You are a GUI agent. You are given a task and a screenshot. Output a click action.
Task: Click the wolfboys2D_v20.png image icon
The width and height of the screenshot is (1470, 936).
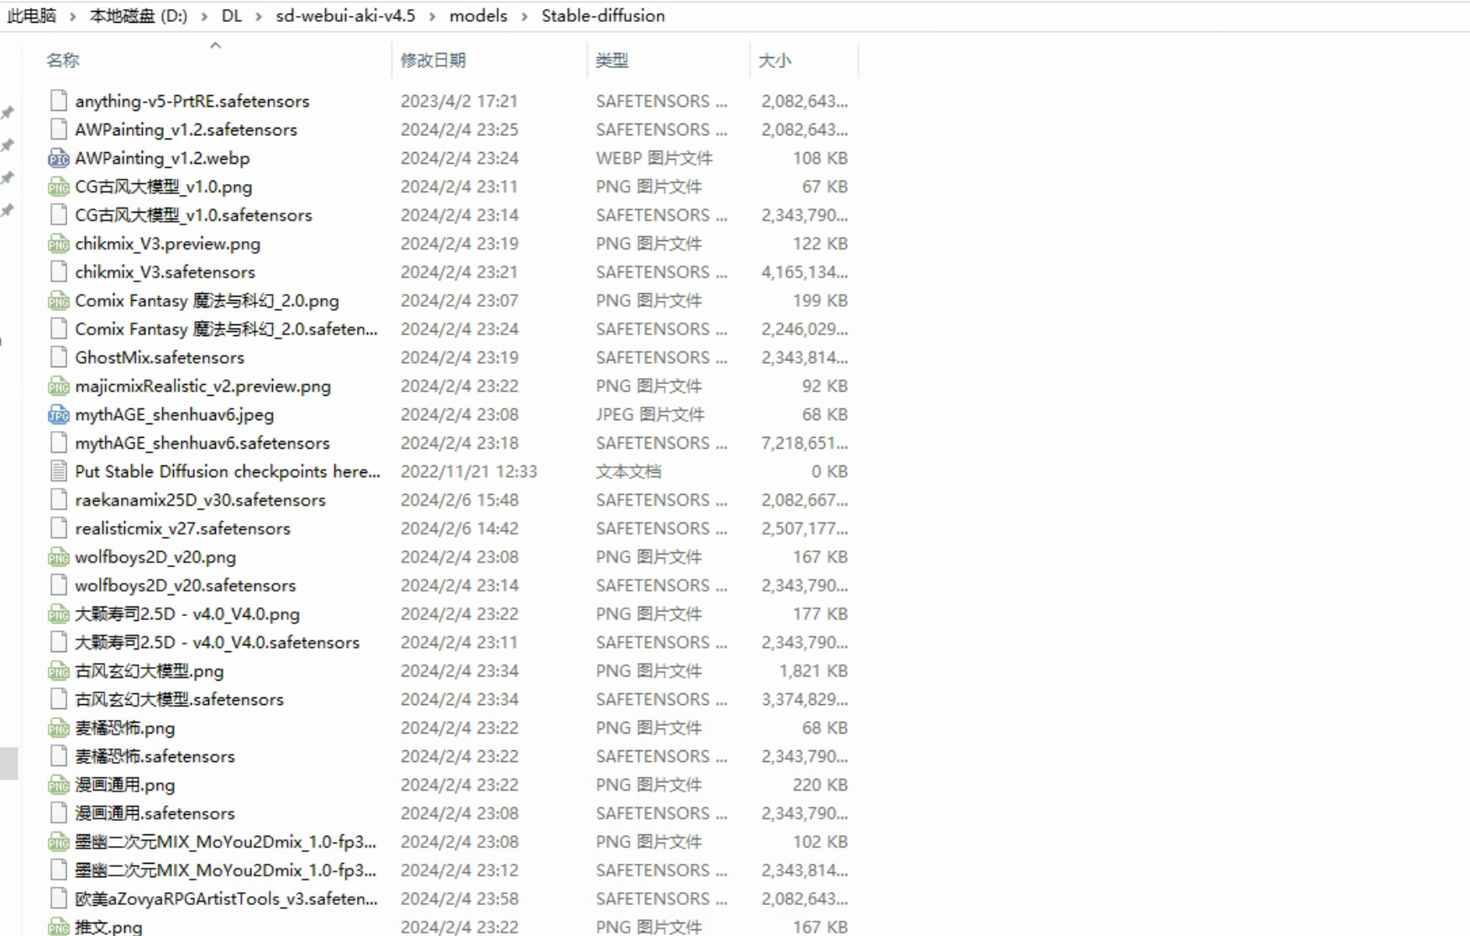[58, 557]
